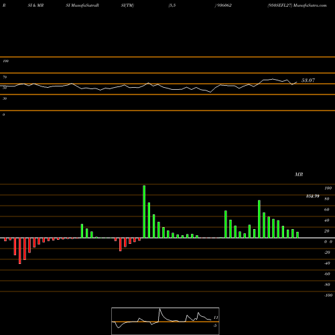Click the RSI value label 53.07
The height and width of the screenshot is (335, 335).
[x=308, y=80]
